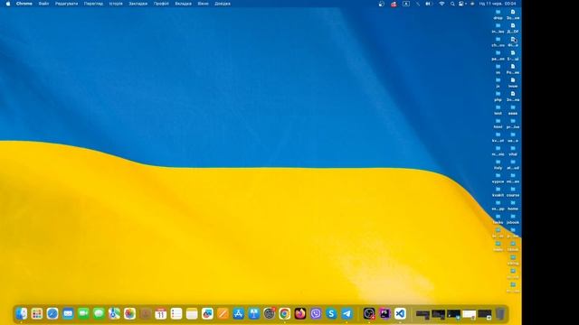
Task: Select the 'js' folder on desktop
Action: click(x=498, y=82)
